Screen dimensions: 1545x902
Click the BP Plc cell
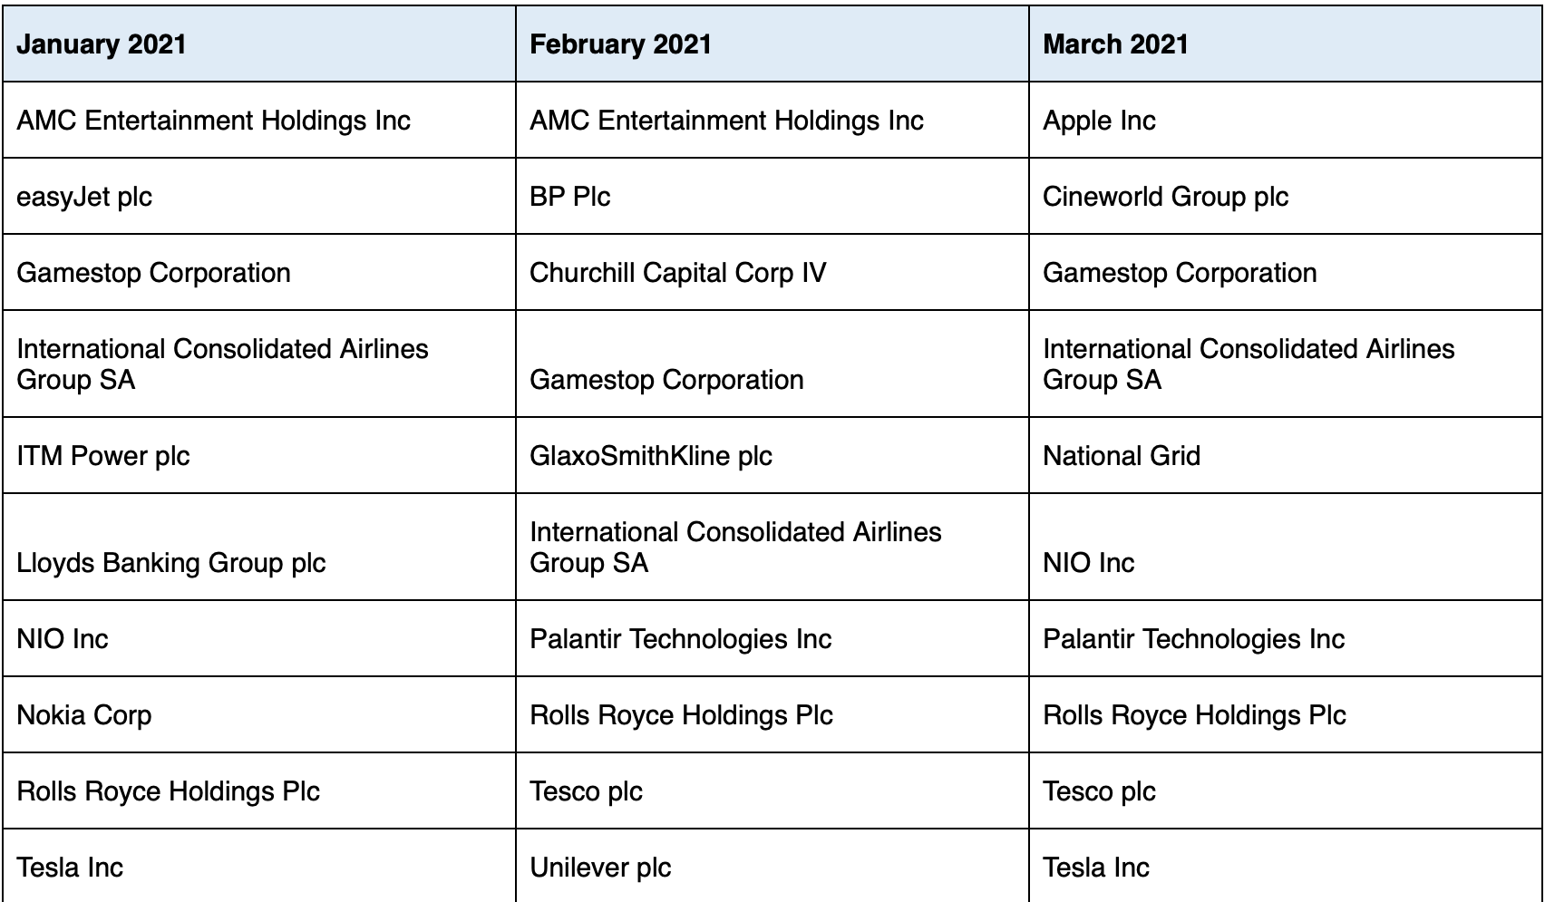click(772, 197)
